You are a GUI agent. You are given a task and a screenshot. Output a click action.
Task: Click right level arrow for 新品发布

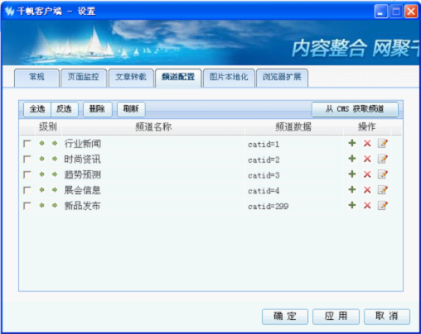click(x=55, y=205)
